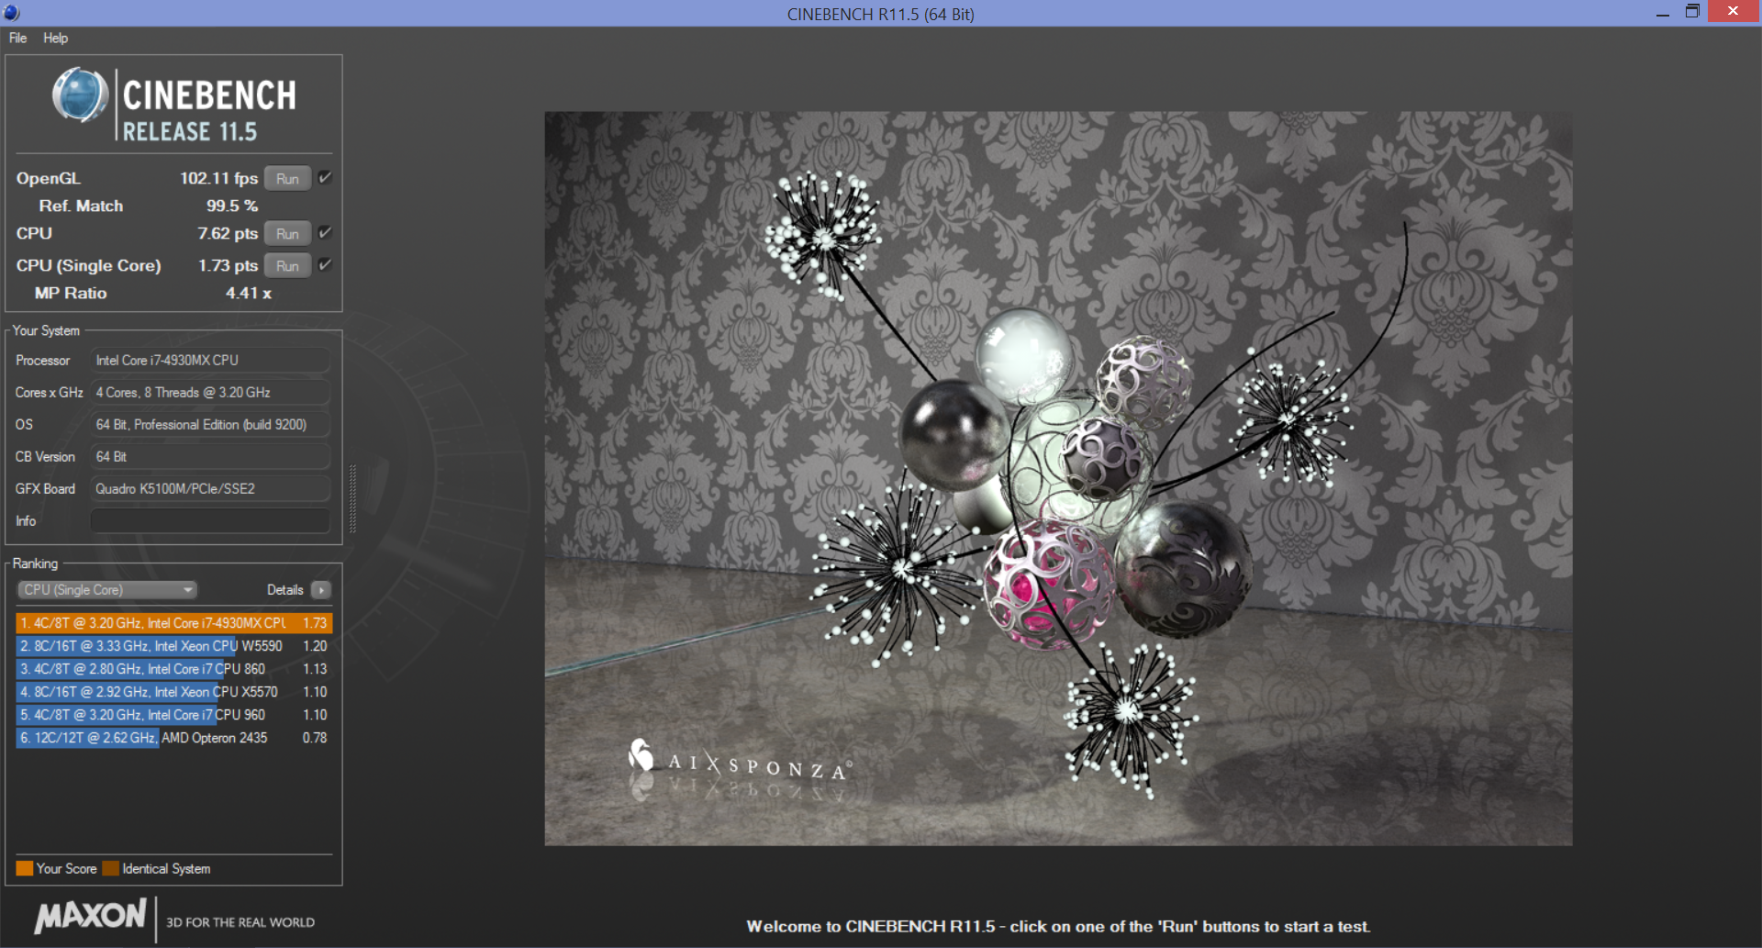Open the Help menu
The height and width of the screenshot is (948, 1762).
click(x=55, y=38)
